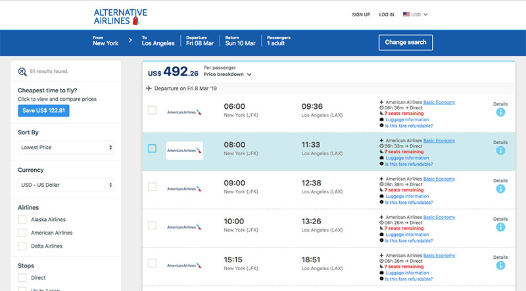Click LOG IN in the header
Screen dimensions: 526x291
(387, 14)
